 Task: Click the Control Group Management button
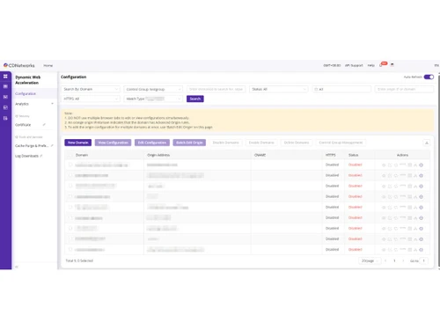(x=341, y=143)
